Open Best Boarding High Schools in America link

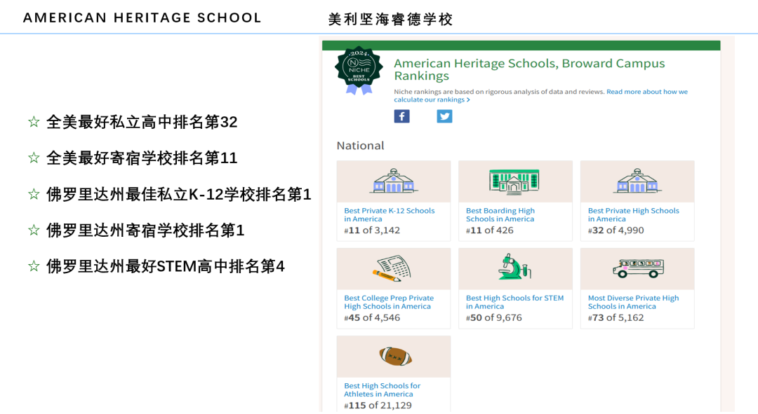(x=500, y=215)
